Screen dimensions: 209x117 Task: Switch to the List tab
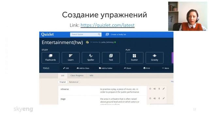(x=62, y=75)
